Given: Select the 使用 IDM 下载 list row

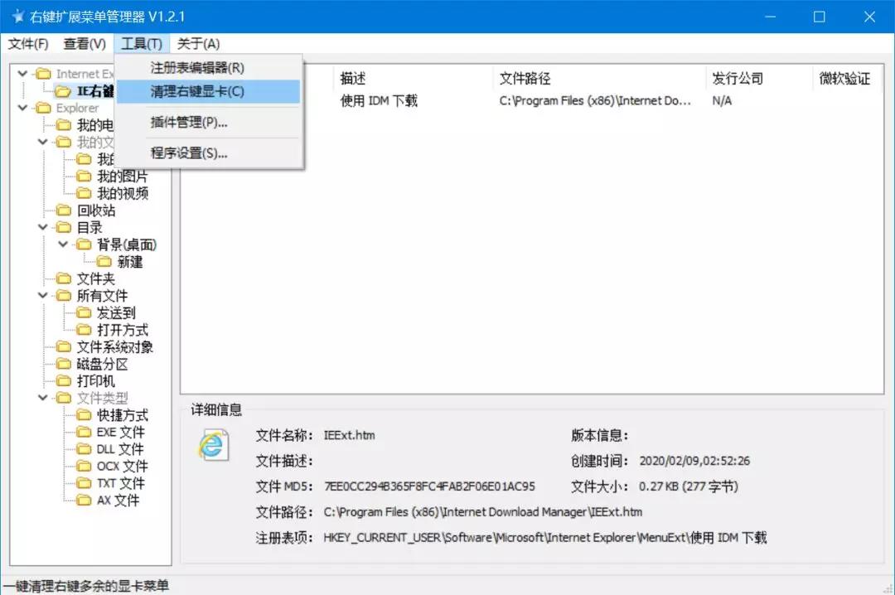Looking at the screenshot, I should pos(379,101).
